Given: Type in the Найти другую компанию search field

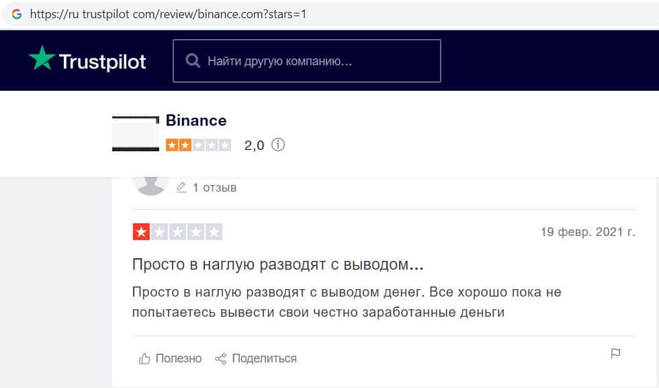Looking at the screenshot, I should pos(316,61).
